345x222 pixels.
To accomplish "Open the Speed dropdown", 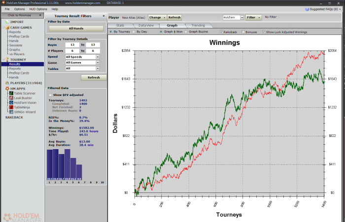I will pyautogui.click(x=98, y=57).
